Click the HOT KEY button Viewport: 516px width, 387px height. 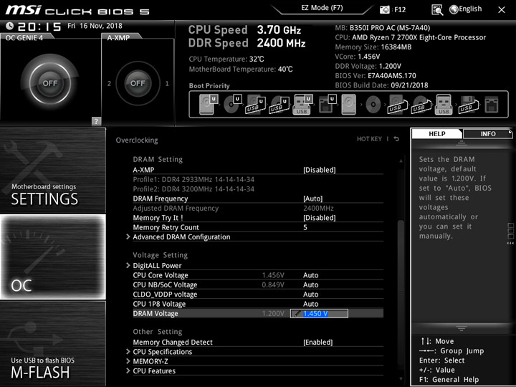point(369,139)
